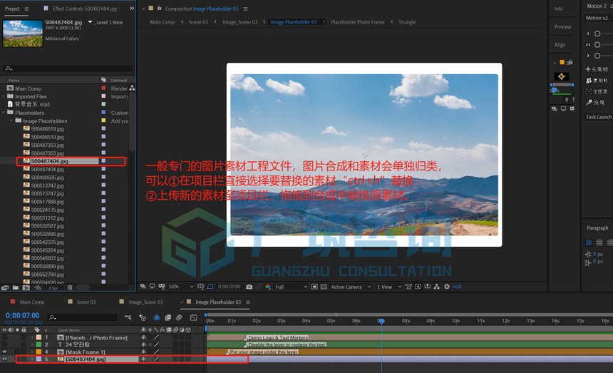This screenshot has width=613, height=373.
Task: Hide the Mask Frame 1 layer
Action: point(4,352)
